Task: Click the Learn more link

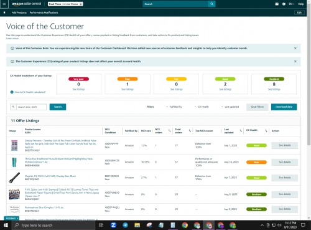Action: (x=12, y=39)
